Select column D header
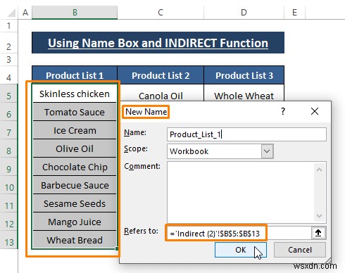Screen dimensions: 345x273 pyautogui.click(x=244, y=13)
